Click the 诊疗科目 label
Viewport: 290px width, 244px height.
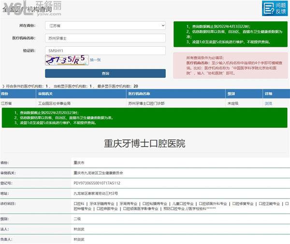point(8,203)
